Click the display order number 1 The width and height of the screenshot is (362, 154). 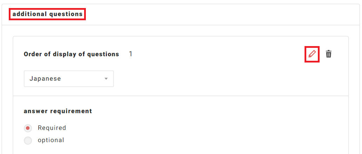(x=131, y=54)
